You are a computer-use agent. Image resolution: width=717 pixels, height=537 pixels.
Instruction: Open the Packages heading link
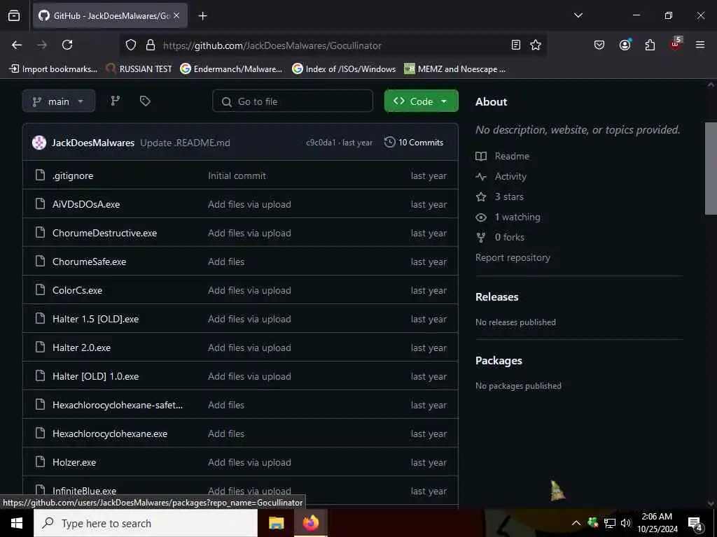coord(499,360)
